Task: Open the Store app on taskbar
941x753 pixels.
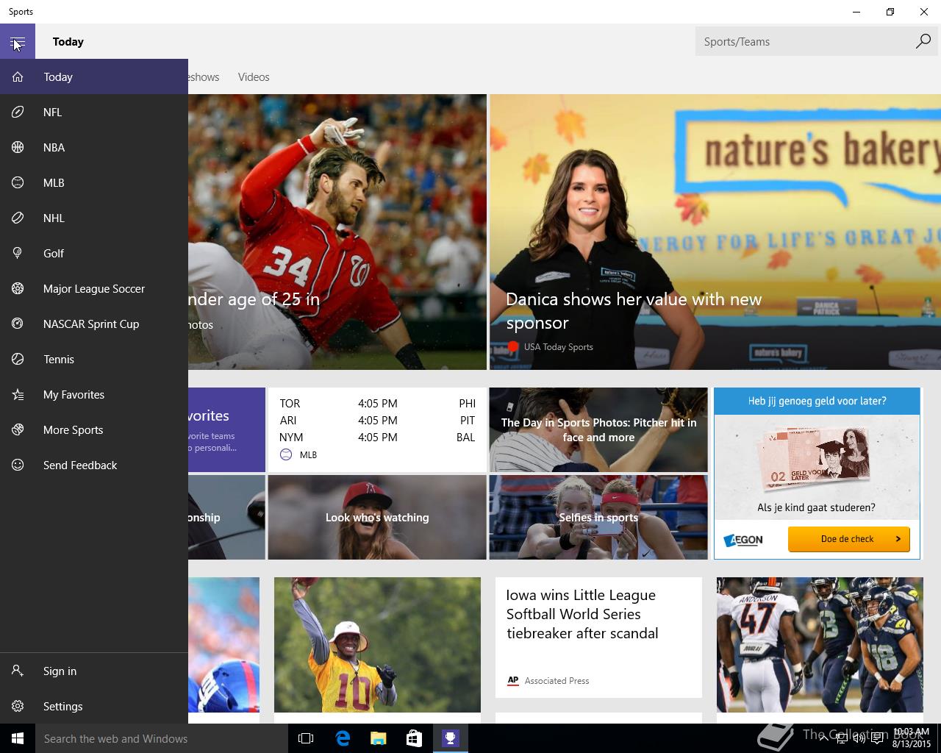Action: (414, 738)
